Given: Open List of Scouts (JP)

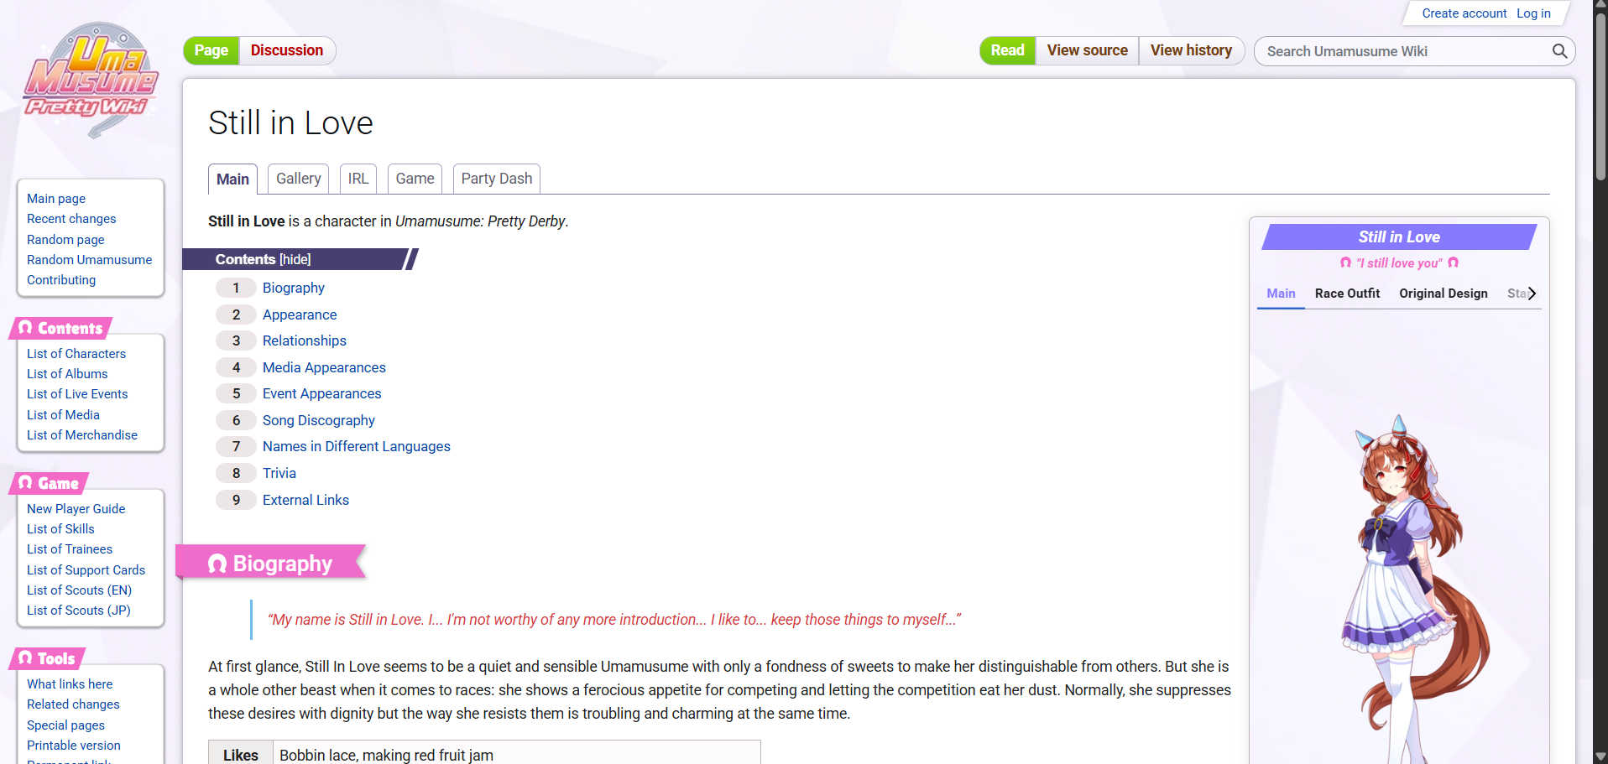Looking at the screenshot, I should click(79, 611).
